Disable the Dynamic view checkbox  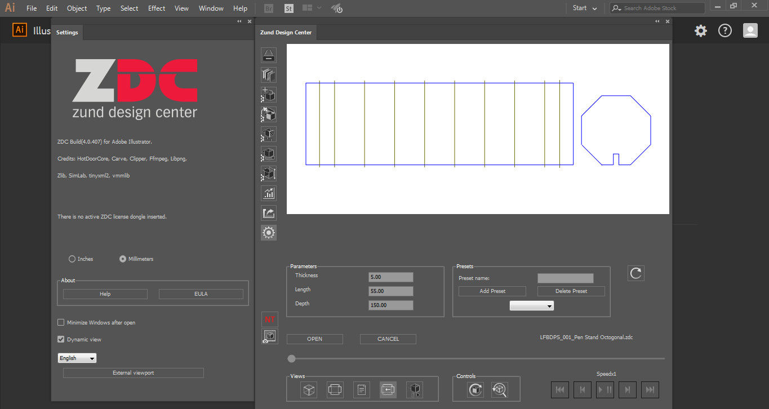61,340
